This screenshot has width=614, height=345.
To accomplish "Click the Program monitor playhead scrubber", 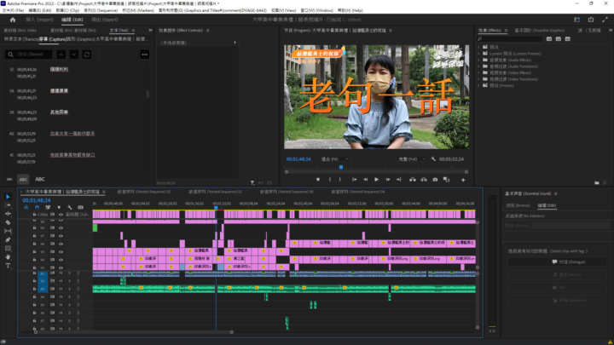I will 341,167.
